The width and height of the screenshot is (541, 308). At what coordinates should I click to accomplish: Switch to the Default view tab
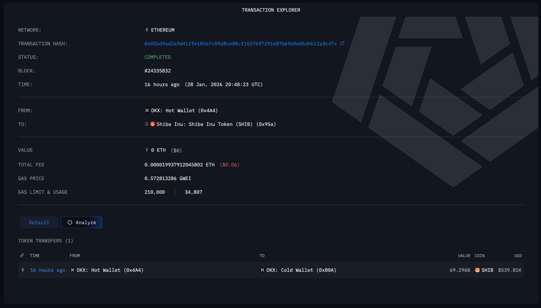39,222
